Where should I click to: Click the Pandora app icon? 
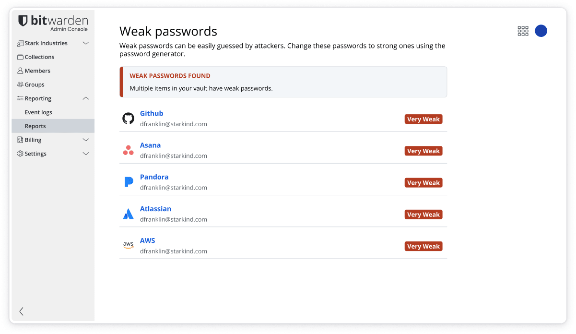[128, 181]
